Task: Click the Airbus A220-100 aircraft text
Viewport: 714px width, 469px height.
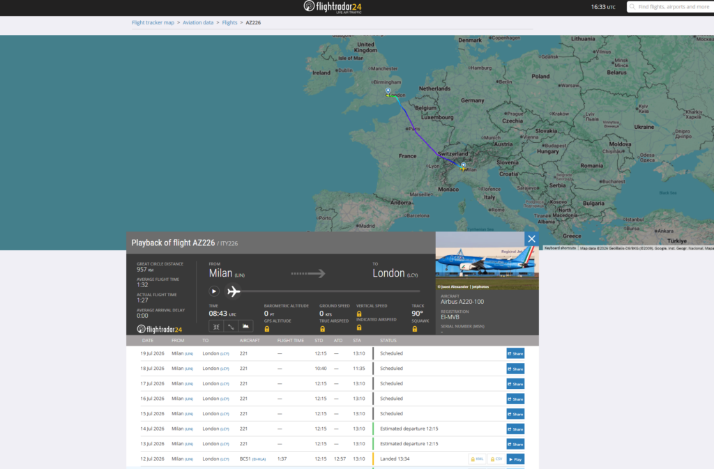Action: point(462,302)
